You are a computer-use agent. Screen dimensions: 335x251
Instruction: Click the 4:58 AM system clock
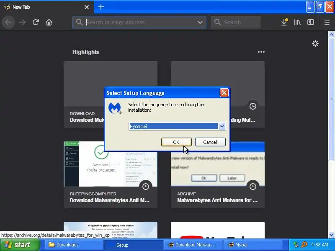tap(320, 245)
